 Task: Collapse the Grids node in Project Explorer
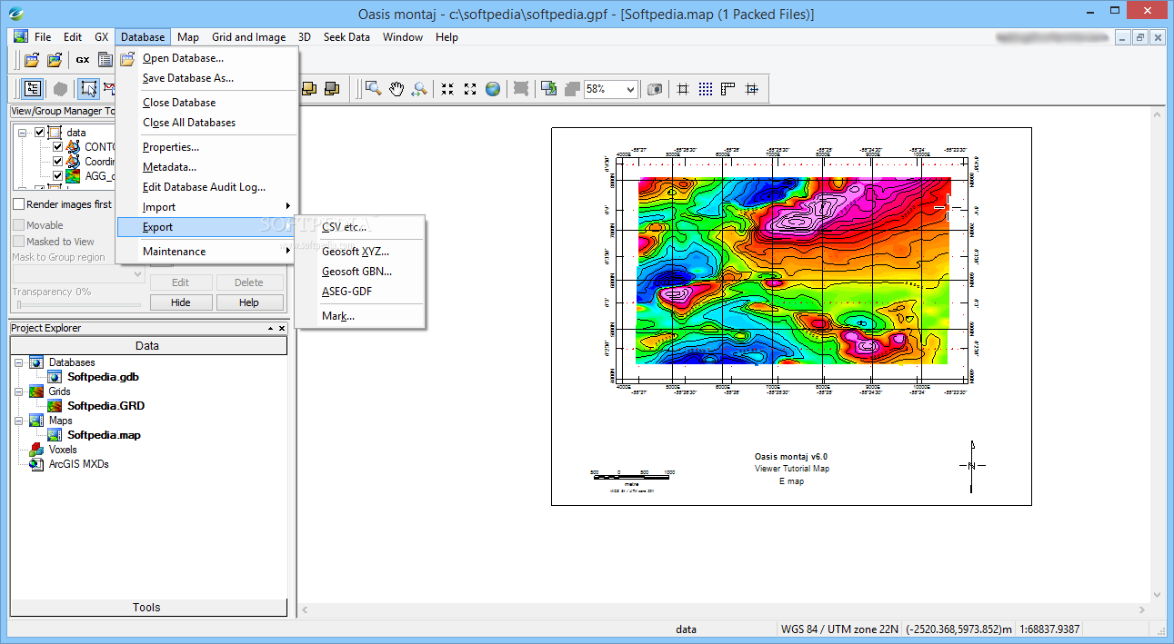[x=20, y=391]
